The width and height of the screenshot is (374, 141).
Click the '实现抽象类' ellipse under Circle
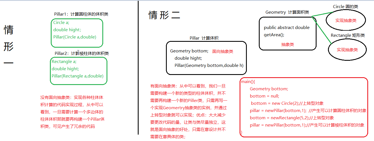click(346, 20)
